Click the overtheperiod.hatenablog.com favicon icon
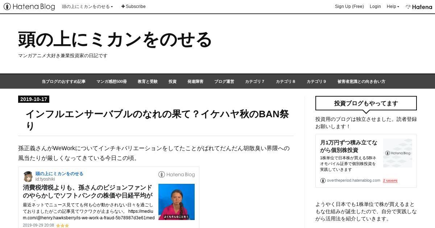435x228 pixels. [323, 180]
